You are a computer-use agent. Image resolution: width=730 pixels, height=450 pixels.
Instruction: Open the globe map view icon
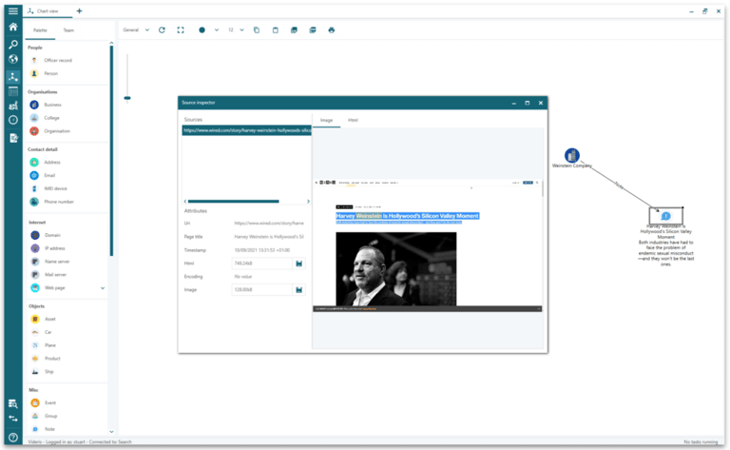point(13,59)
